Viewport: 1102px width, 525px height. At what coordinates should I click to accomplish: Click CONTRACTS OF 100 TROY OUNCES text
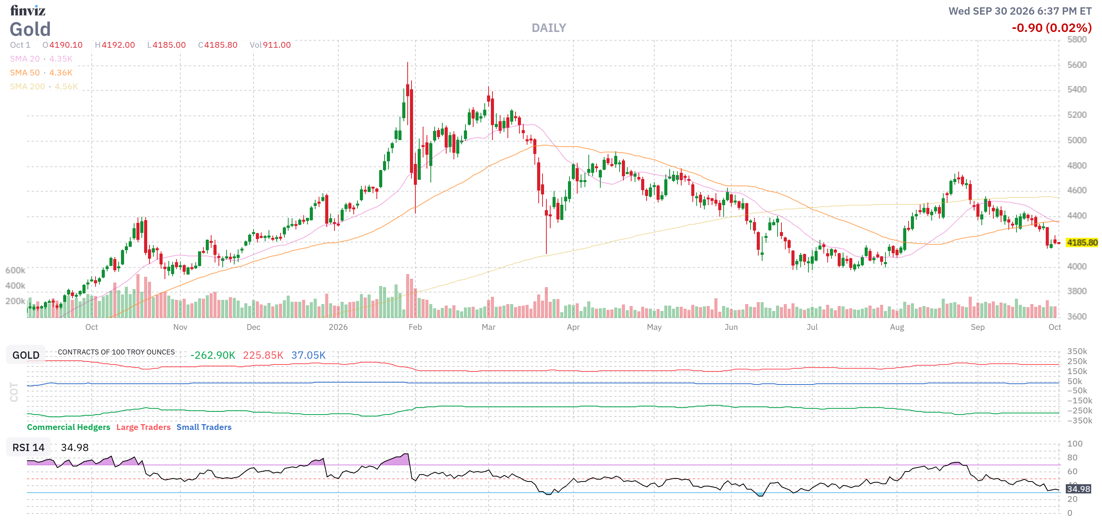[116, 352]
